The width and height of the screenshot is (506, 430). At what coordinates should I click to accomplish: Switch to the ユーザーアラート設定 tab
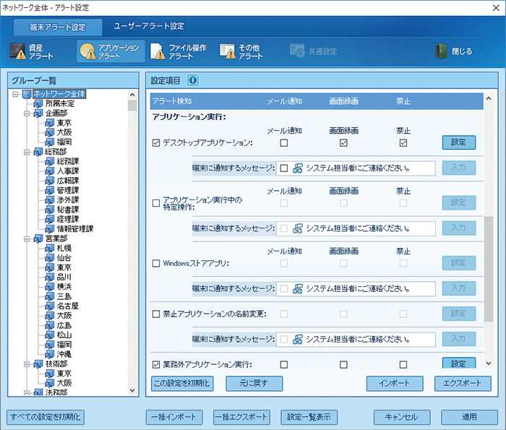[149, 26]
